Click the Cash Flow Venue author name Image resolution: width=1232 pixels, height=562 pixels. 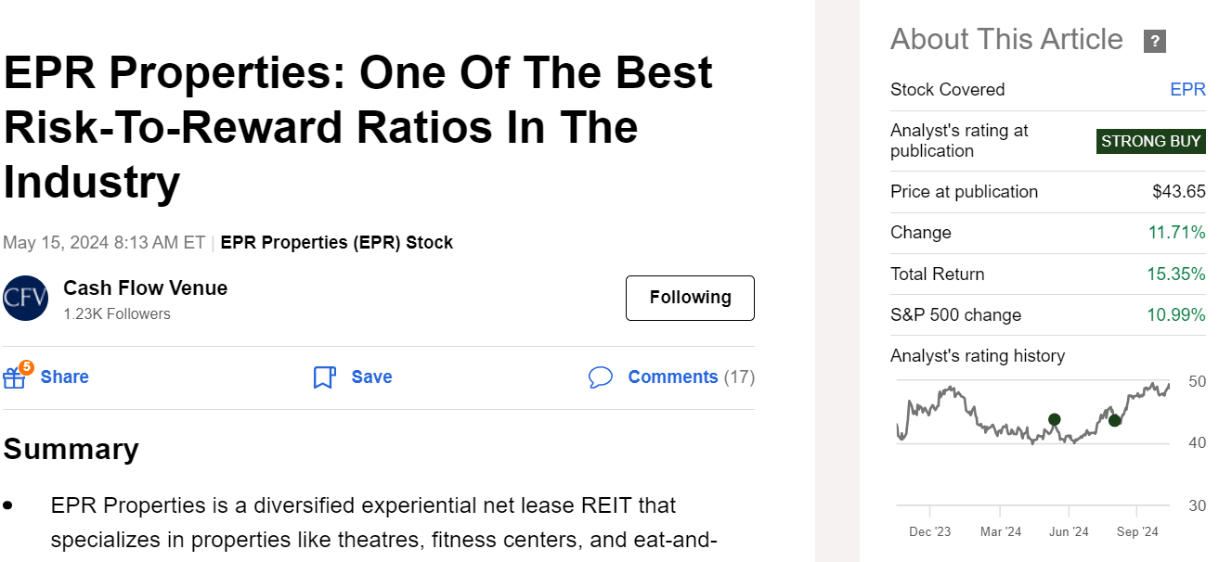click(145, 287)
